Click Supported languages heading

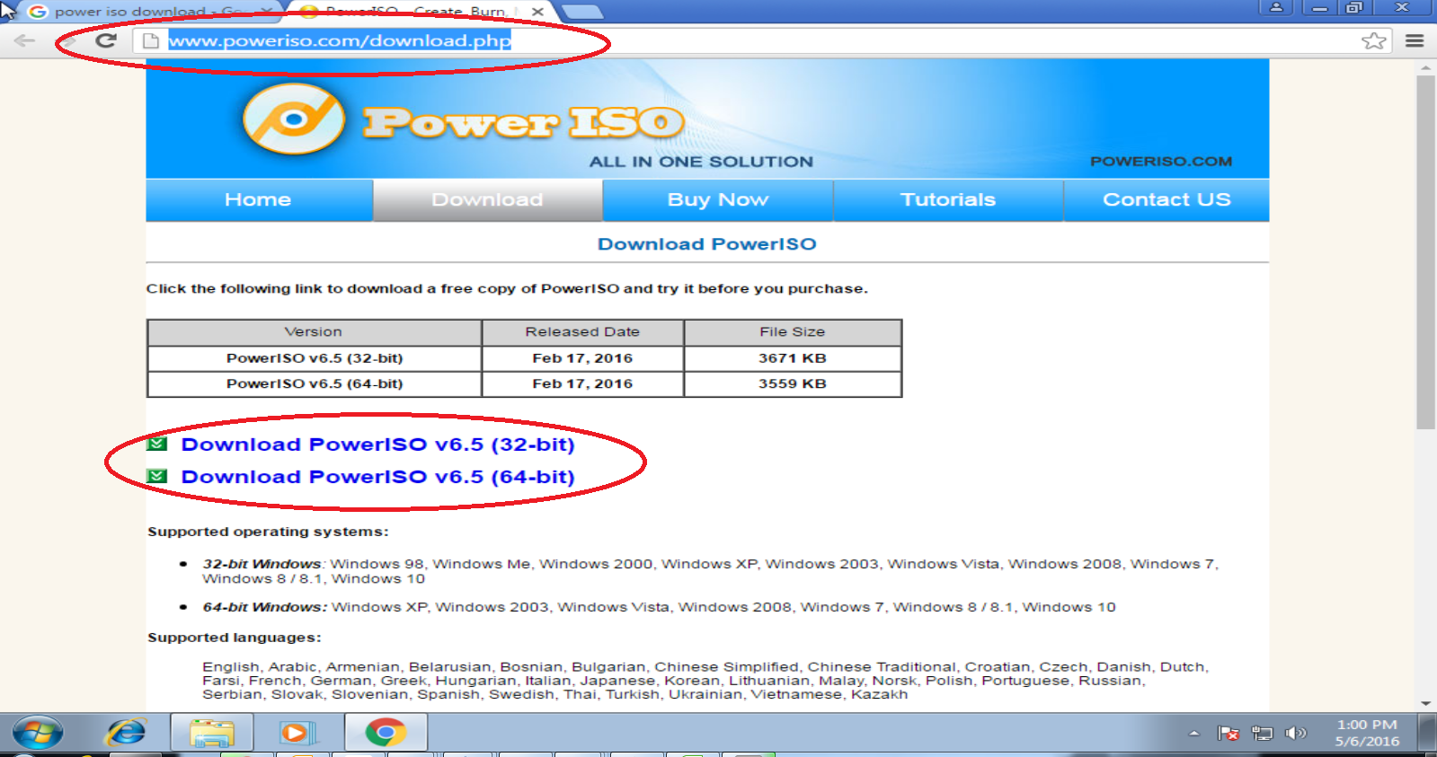(235, 638)
